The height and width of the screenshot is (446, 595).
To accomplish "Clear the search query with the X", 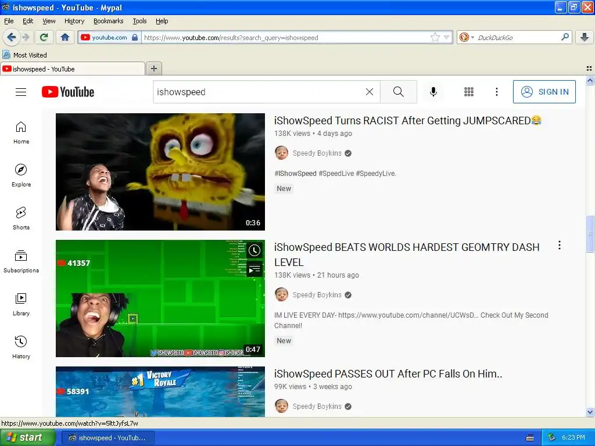I will (369, 92).
